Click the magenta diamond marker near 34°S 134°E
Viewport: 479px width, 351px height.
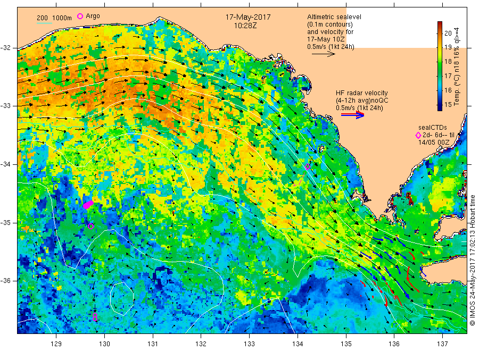308,167
